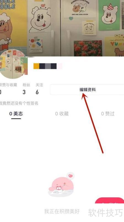Tap the teal heart sticker on the cover

71,18
